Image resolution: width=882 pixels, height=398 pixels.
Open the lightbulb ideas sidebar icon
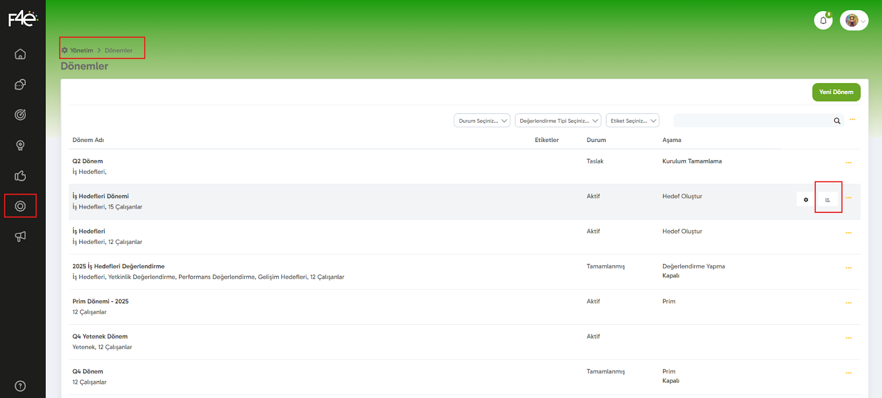coord(20,145)
